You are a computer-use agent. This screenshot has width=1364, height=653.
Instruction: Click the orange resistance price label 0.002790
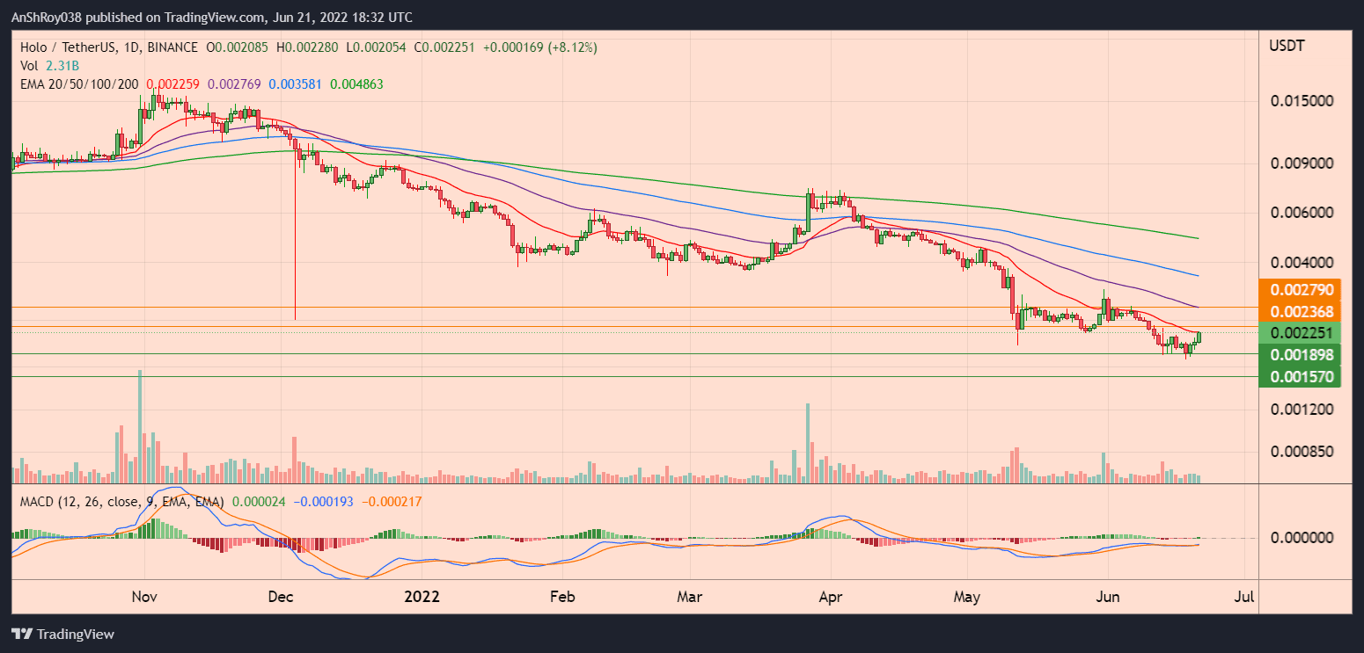coord(1301,289)
